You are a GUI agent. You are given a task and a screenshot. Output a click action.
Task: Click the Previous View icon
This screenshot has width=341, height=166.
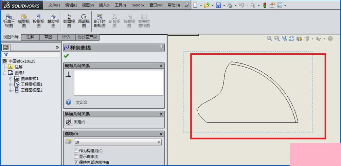point(284,39)
